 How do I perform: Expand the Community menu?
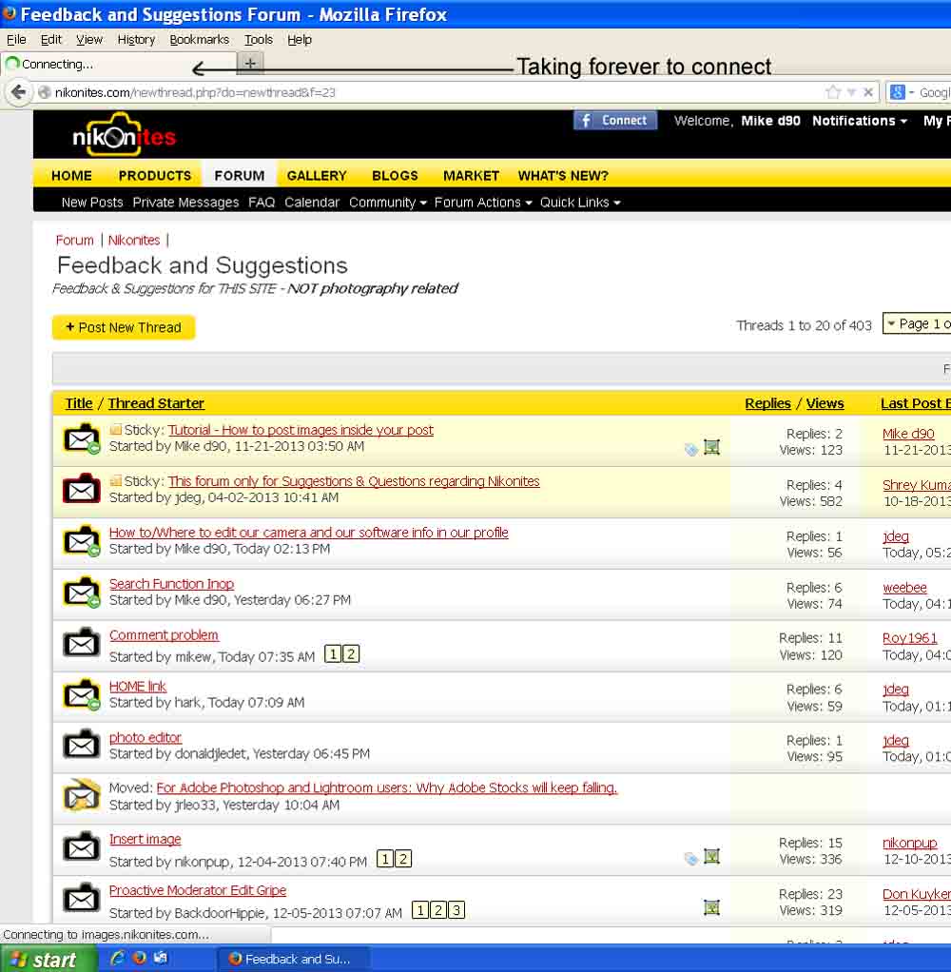(387, 203)
